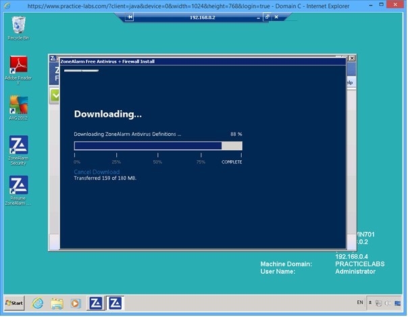
Task: Click the ZoneAlarm Free Antivirus + Firewall Install title bar
Action: 203,62
